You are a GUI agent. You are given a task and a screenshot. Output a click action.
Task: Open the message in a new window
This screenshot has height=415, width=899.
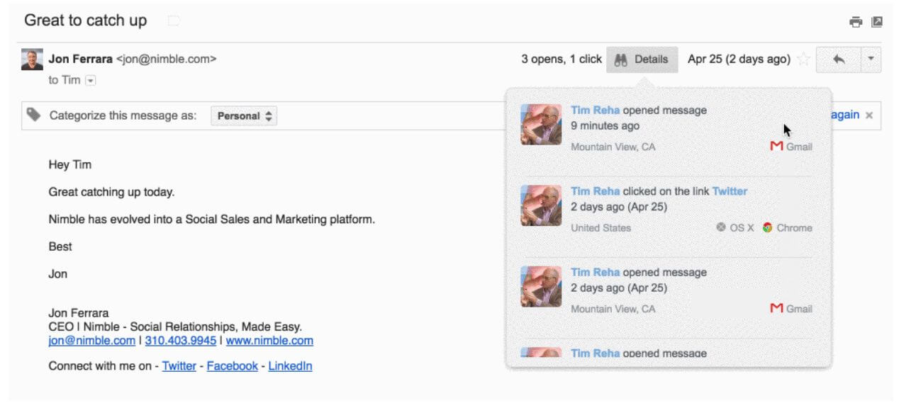[x=877, y=22]
